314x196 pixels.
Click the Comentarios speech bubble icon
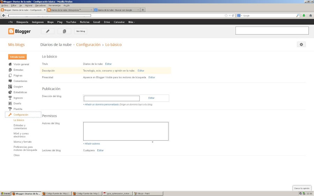point(10,81)
